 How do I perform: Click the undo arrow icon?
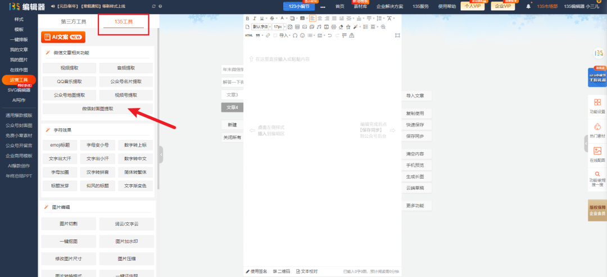coord(330,35)
